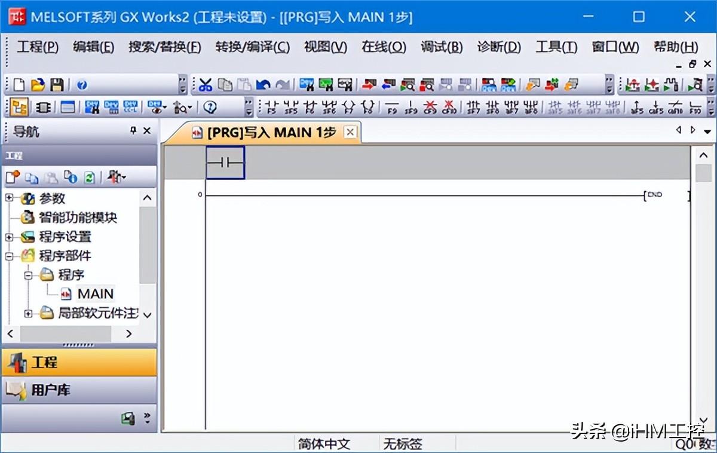This screenshot has width=717, height=453.
Task: Click the END instruction on rung 0
Action: point(654,195)
